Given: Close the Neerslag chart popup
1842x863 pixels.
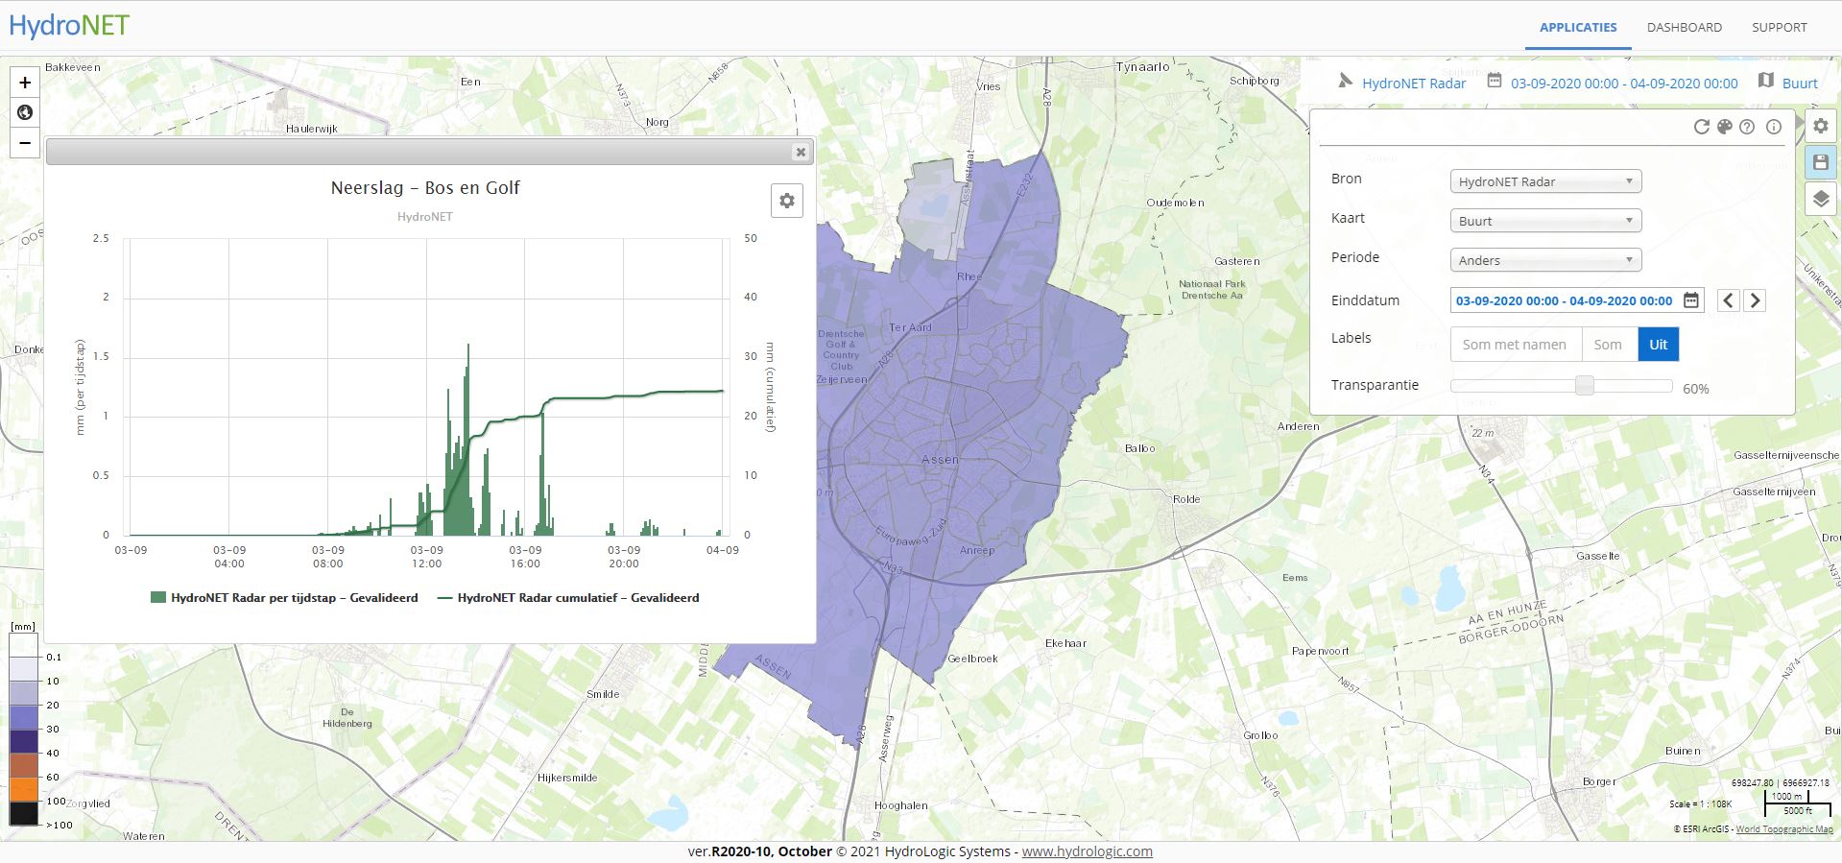Looking at the screenshot, I should pyautogui.click(x=801, y=152).
